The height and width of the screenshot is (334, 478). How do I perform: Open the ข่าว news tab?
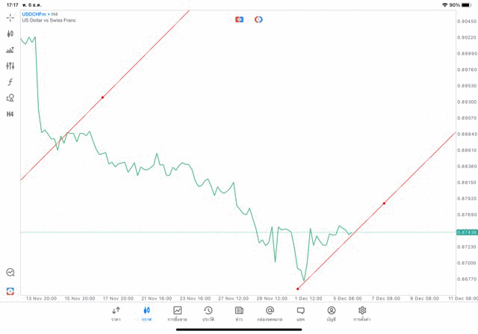click(238, 313)
